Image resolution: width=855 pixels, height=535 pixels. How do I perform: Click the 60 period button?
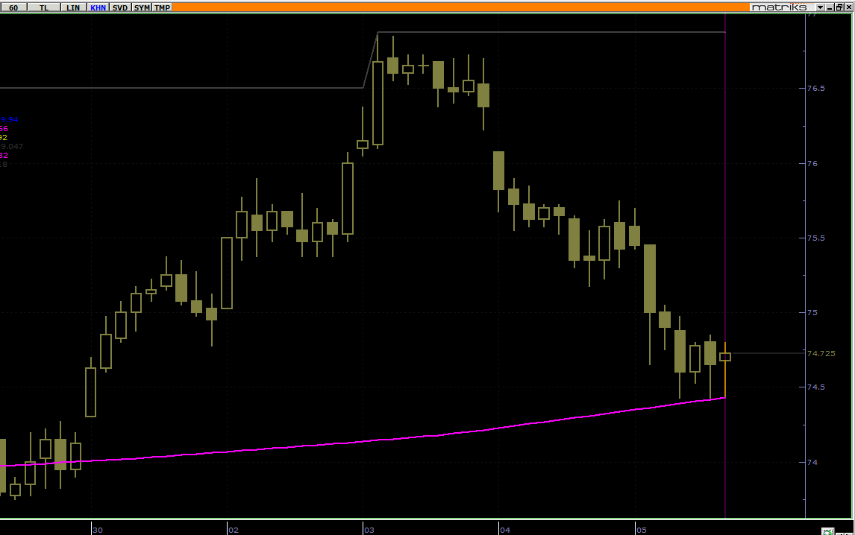[13, 7]
